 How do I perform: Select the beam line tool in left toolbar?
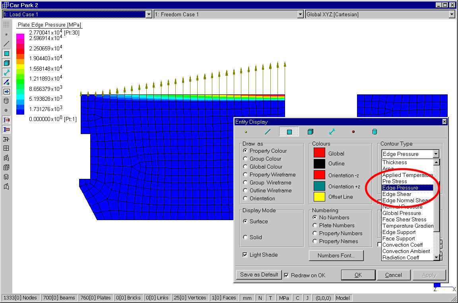coord(6,44)
